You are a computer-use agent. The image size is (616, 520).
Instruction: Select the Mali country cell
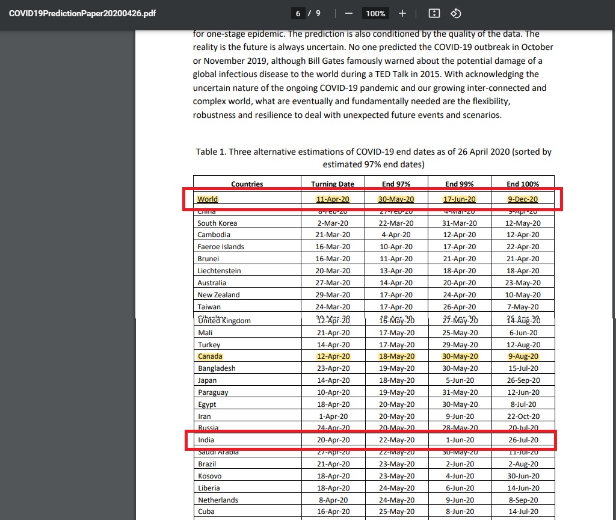205,332
